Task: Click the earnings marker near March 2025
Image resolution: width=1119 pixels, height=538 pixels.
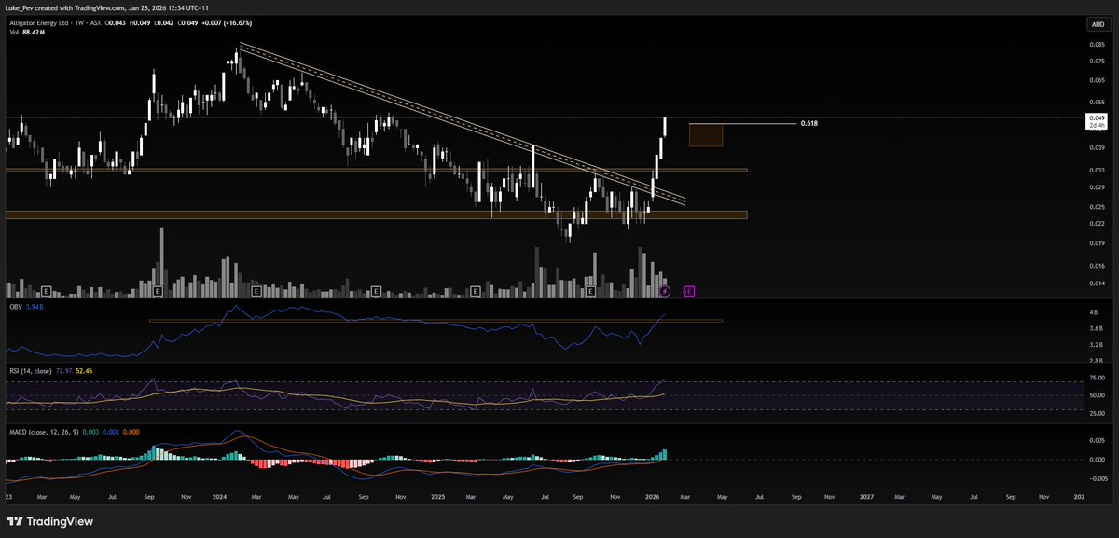Action: point(476,292)
